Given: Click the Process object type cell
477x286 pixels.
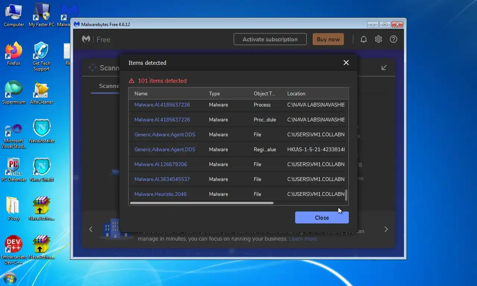Looking at the screenshot, I should pos(262,105).
